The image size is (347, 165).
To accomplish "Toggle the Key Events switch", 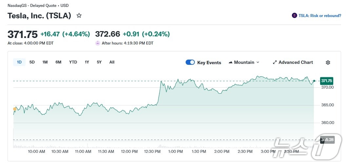I will [190, 62].
